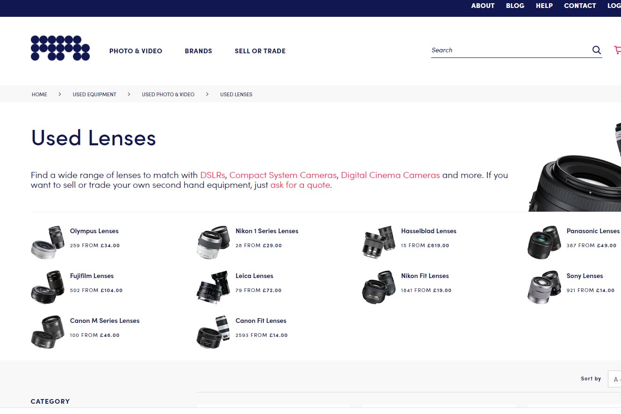Open the Hasselblad Lenses link

[x=429, y=231]
